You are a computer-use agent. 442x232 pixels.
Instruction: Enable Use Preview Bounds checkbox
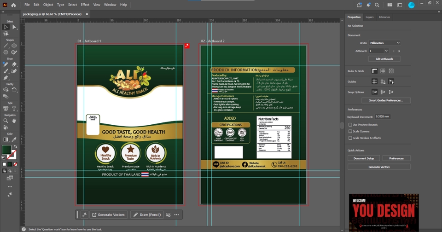point(350,125)
